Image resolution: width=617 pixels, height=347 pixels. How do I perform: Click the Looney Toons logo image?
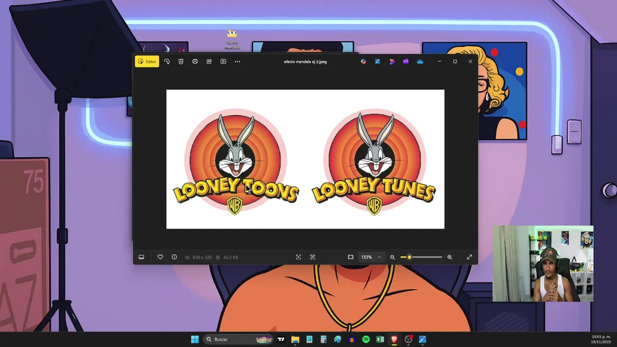point(236,162)
